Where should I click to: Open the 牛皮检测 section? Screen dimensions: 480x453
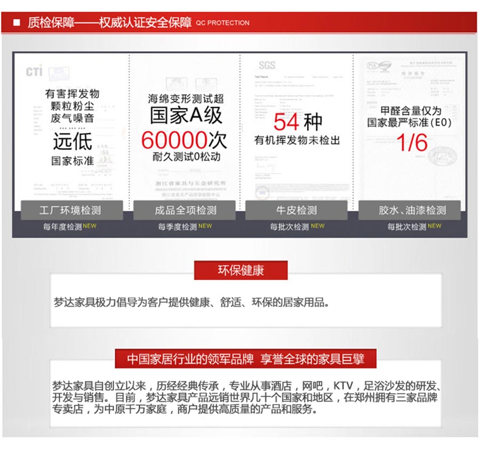pyautogui.click(x=296, y=210)
